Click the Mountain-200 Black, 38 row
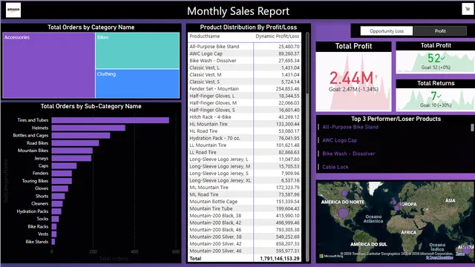 tap(244, 216)
